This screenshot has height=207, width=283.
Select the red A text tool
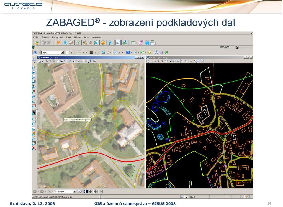click(x=34, y=91)
